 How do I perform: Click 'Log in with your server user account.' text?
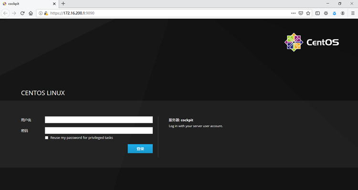click(196, 126)
